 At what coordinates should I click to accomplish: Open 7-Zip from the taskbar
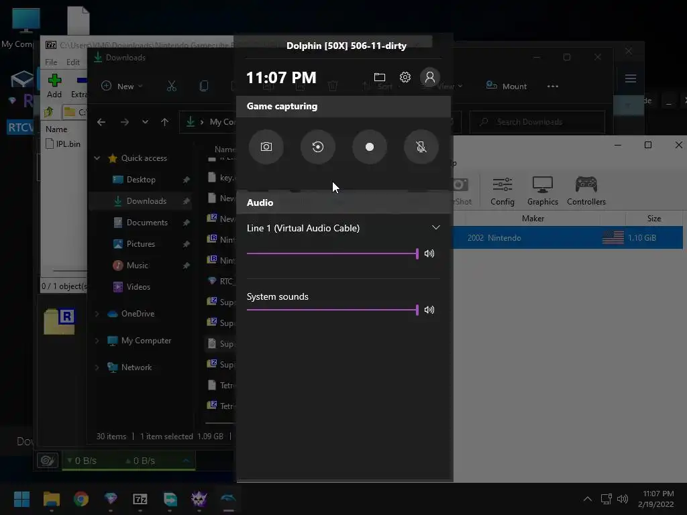coord(140,499)
